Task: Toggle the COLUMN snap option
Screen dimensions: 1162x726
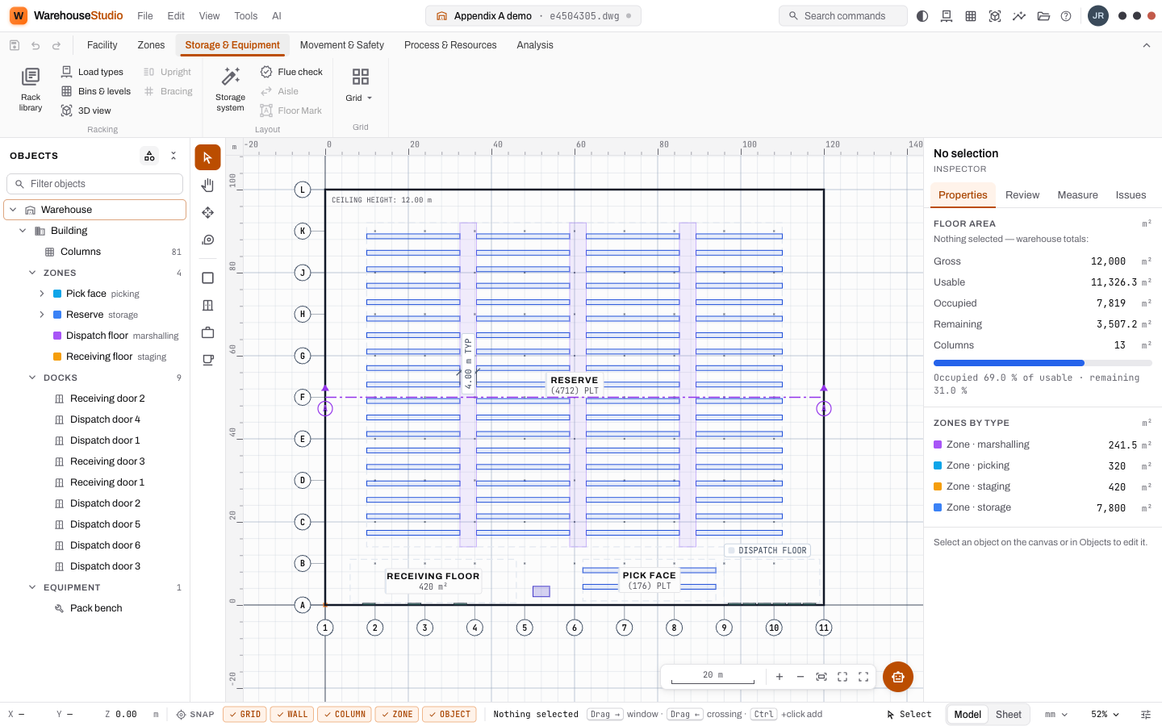Action: [x=345, y=715]
